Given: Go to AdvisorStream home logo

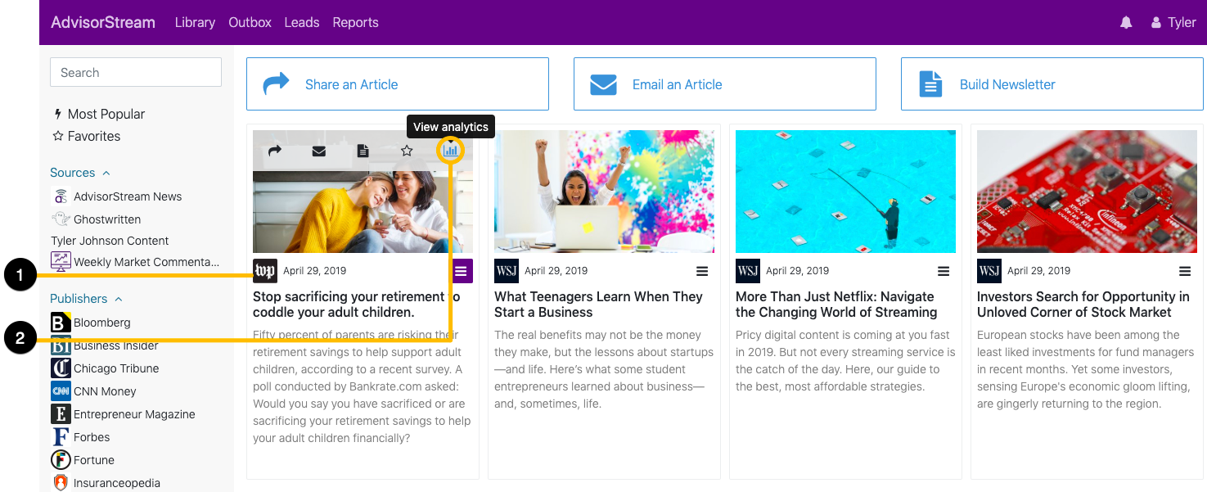Looking at the screenshot, I should (x=103, y=22).
